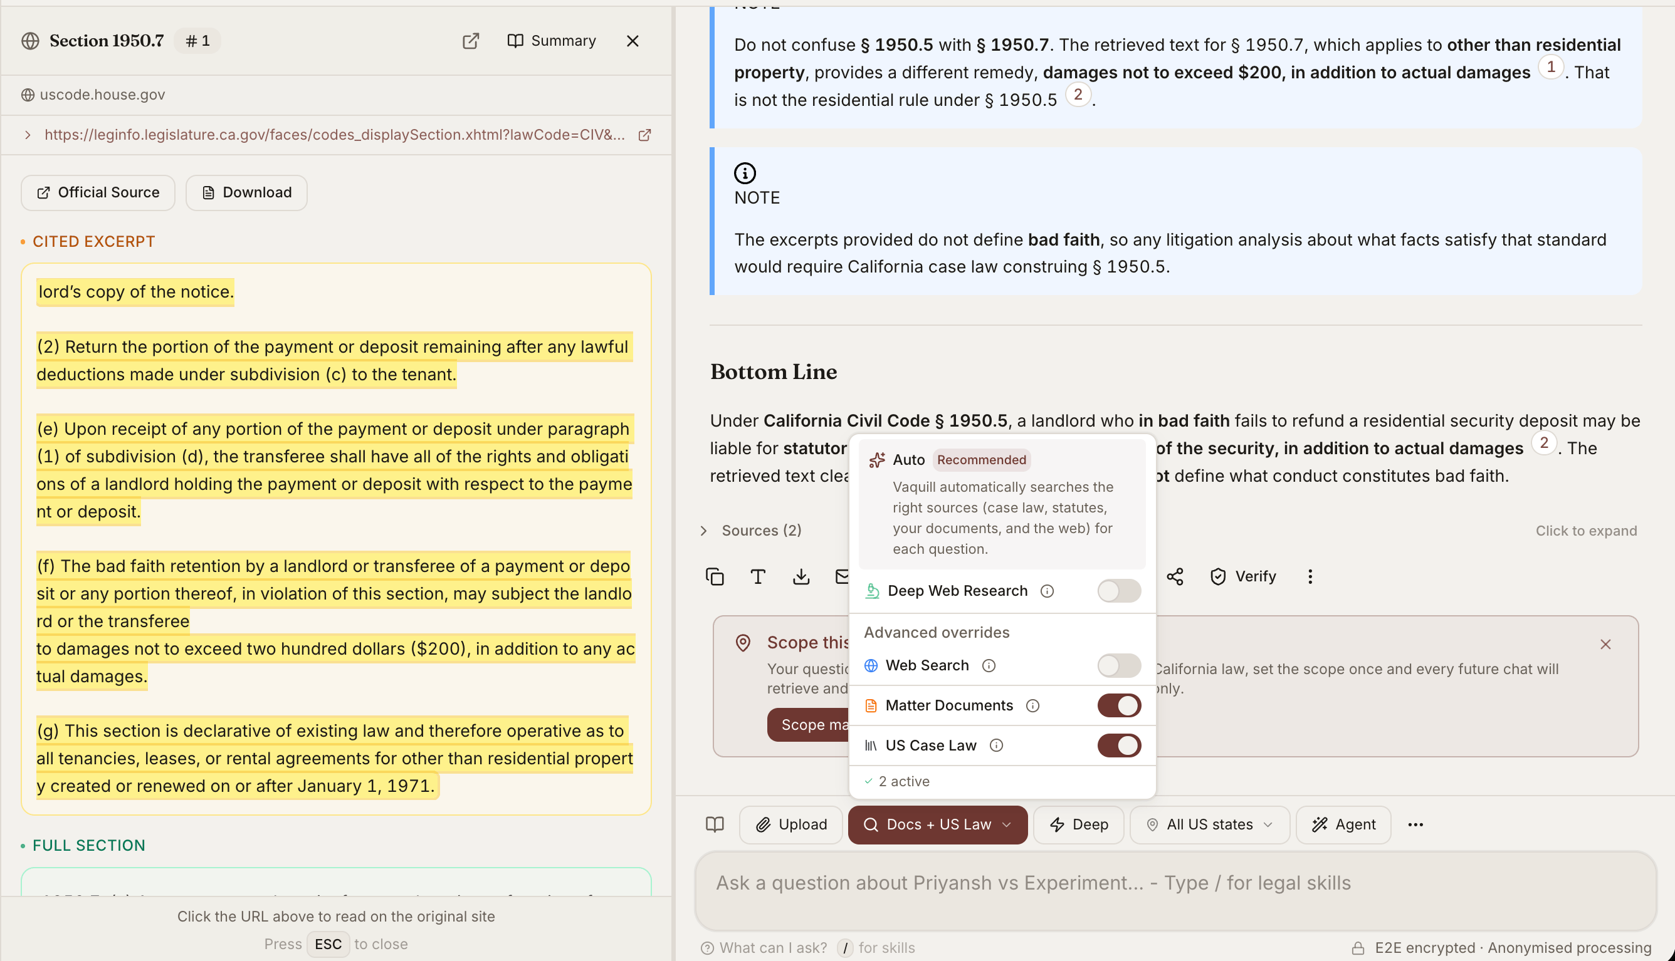
Task: Select the Auto Recommended mode
Action: (1002, 504)
